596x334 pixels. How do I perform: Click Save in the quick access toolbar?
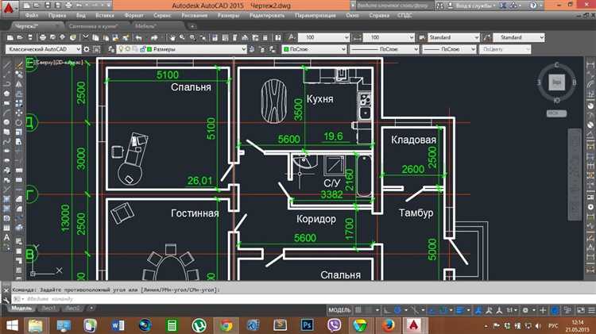tap(47, 6)
